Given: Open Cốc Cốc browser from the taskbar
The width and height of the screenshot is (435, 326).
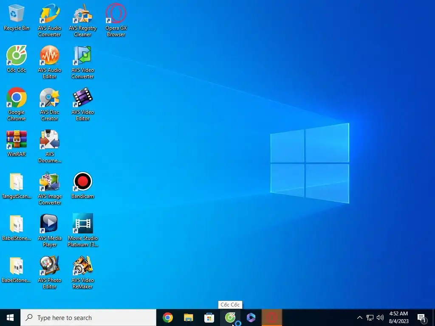Looking at the screenshot, I should pyautogui.click(x=230, y=318).
